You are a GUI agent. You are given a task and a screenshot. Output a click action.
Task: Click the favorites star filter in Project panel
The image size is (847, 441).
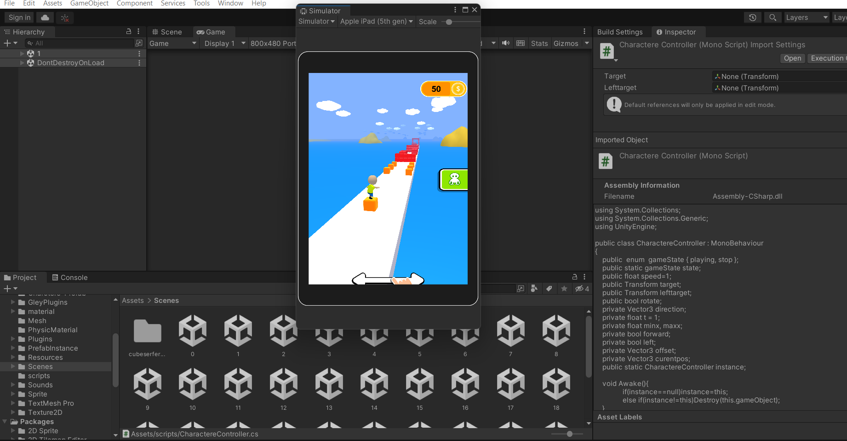[x=564, y=288]
